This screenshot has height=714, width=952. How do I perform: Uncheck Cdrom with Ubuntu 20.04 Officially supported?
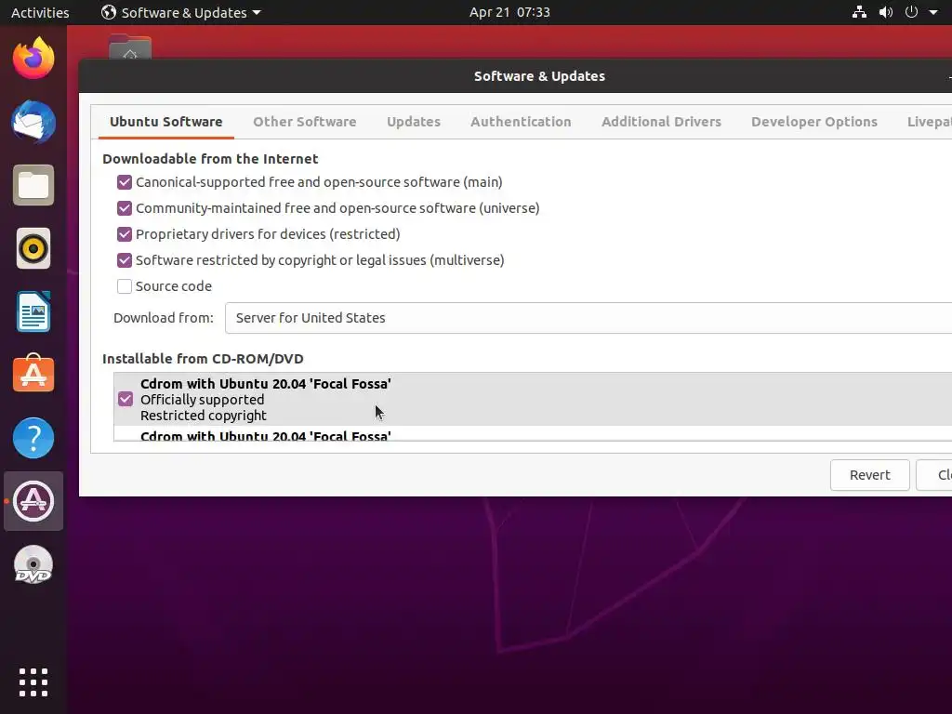[126, 399]
